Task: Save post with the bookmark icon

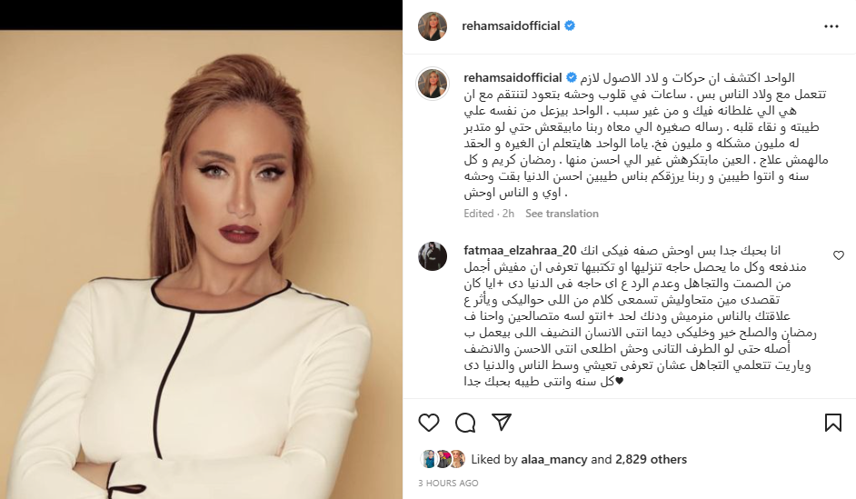Action: (x=833, y=423)
